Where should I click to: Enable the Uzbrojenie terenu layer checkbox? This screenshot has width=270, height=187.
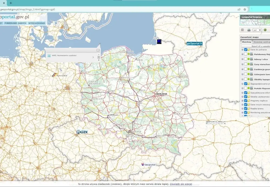click(246, 74)
